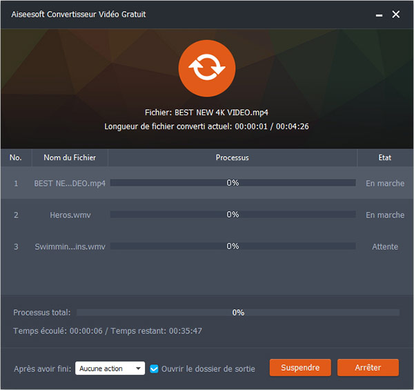Click En marche status for Heros.wmv
This screenshot has height=390, width=414.
[385, 215]
